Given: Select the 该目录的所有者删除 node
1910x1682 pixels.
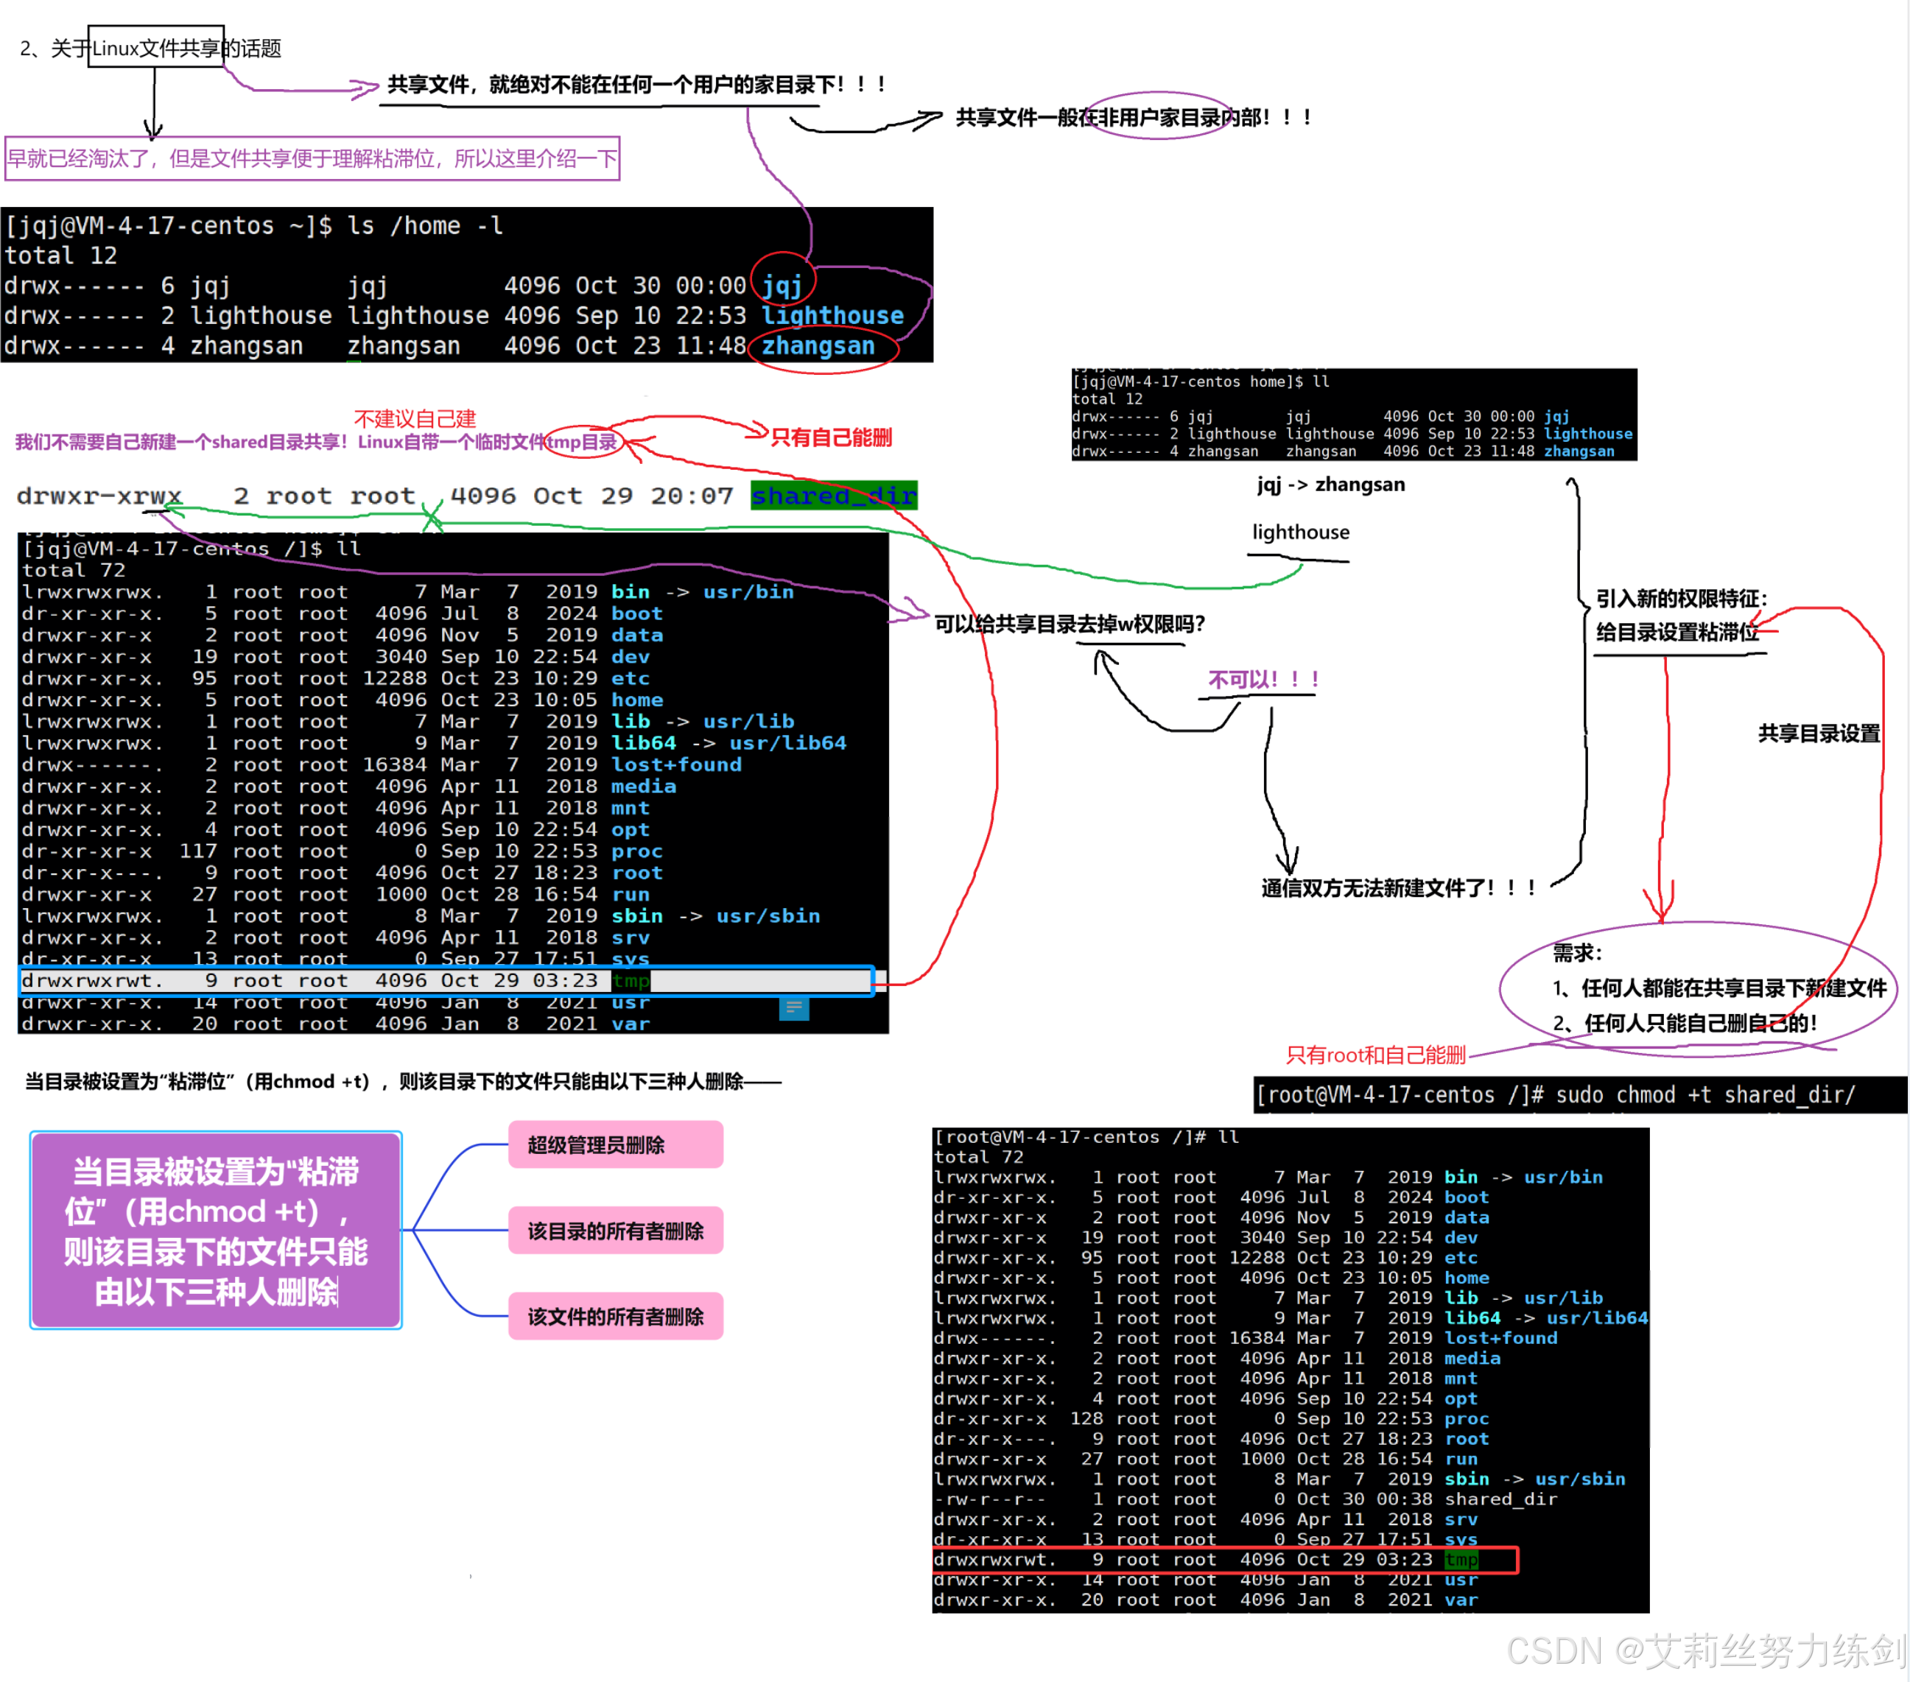Looking at the screenshot, I should [615, 1231].
